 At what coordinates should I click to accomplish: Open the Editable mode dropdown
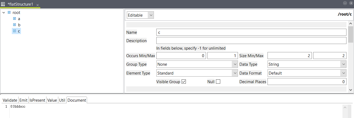coord(151,15)
